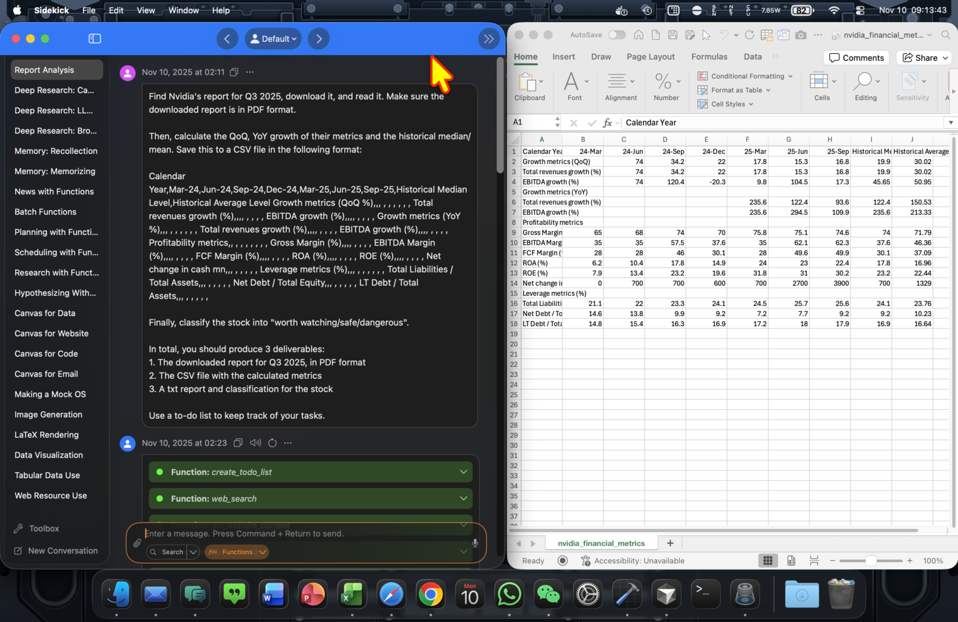Copy the user message with the copy icon
The height and width of the screenshot is (622, 958).
(234, 72)
